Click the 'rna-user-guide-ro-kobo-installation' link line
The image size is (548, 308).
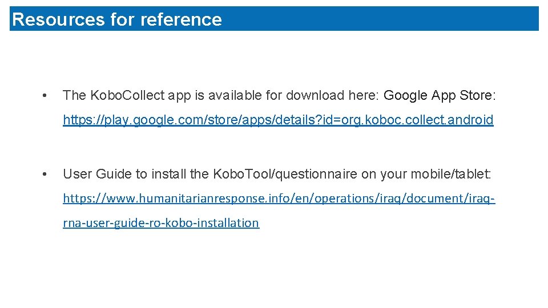point(161,223)
